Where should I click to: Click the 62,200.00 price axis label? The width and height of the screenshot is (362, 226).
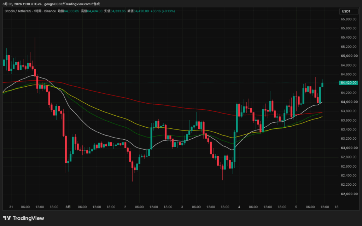(349, 185)
